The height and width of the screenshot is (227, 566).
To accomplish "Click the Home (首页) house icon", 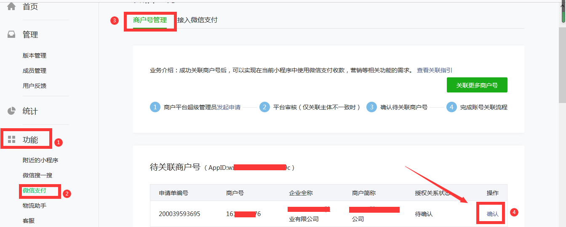I will pos(11,6).
